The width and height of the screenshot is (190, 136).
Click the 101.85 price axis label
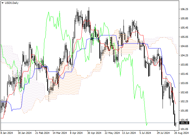pos(184,111)
